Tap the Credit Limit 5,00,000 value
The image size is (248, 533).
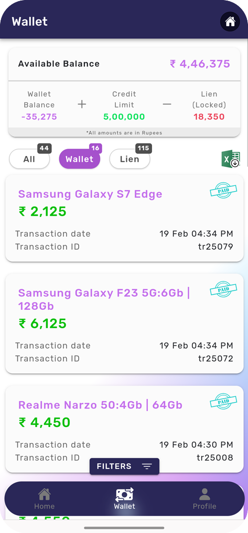point(124,117)
